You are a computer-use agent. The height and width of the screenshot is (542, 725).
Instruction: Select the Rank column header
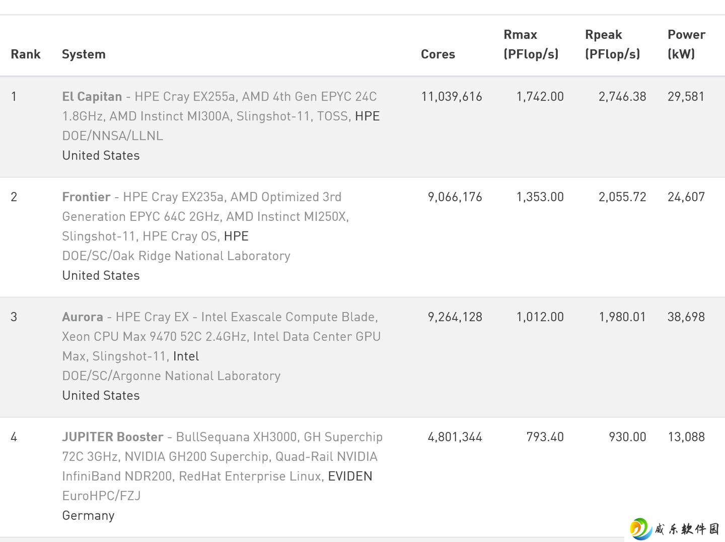(x=26, y=54)
